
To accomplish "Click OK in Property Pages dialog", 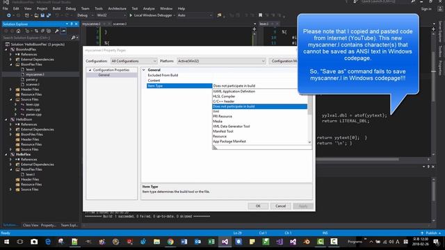I will point(258,206).
